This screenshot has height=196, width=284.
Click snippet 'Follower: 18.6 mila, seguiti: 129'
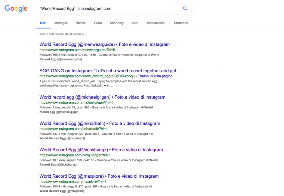point(99,162)
